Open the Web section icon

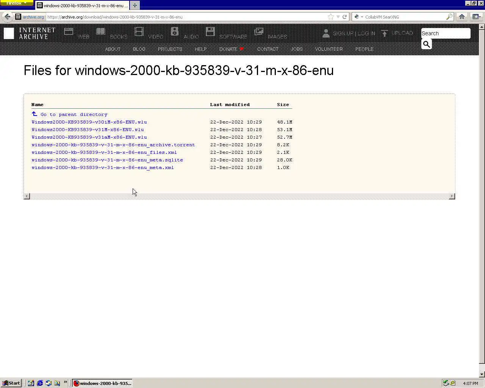pos(69,32)
